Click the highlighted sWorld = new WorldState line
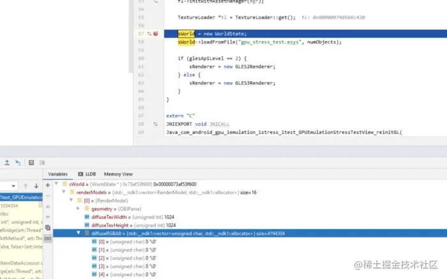This screenshot has height=279, width=447. tap(305, 34)
